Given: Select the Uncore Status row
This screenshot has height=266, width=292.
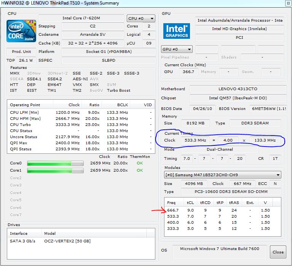Looking at the screenshot, I should 81,137.
